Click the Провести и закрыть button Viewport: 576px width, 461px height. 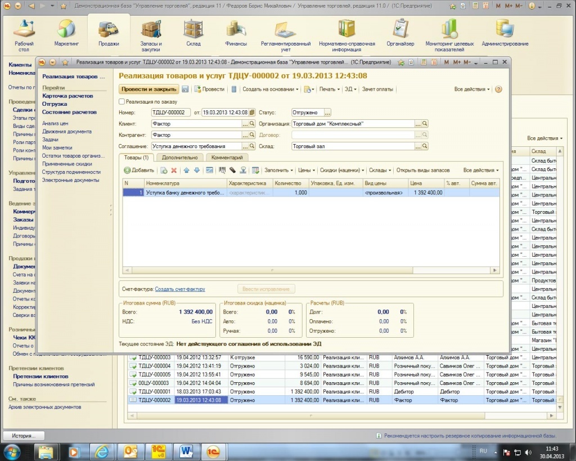point(148,89)
